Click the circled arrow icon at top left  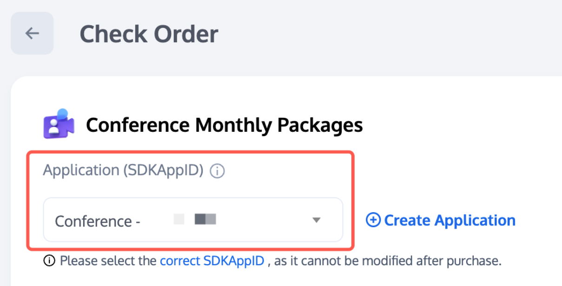pyautogui.click(x=31, y=33)
